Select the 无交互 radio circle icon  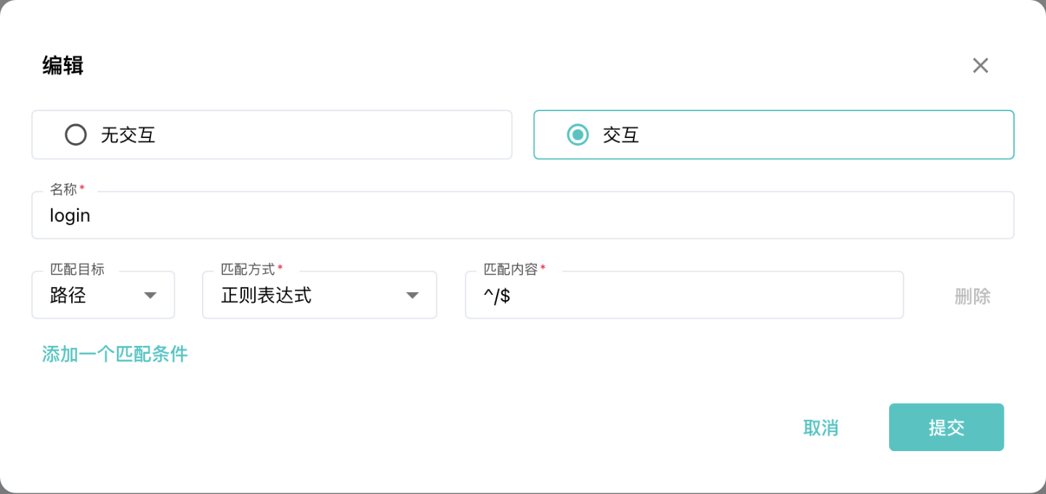tap(76, 134)
